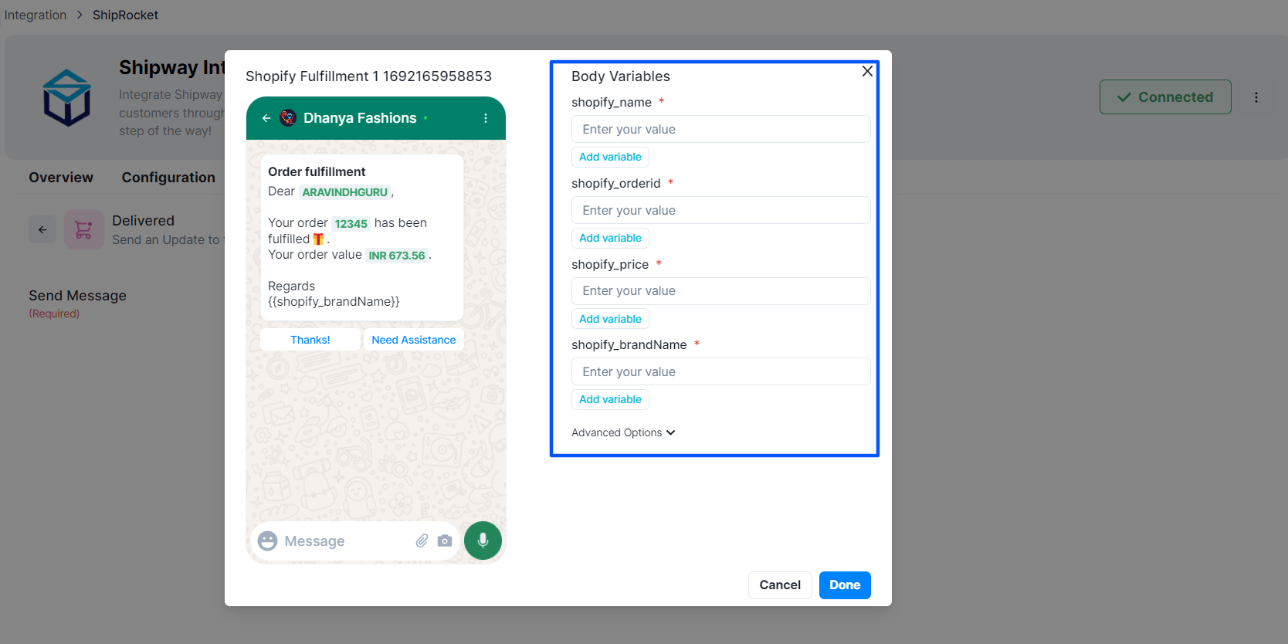Click the Delivered step title
Image resolution: width=1288 pixels, height=644 pixels.
(x=143, y=221)
